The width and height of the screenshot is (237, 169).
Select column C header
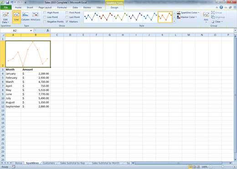pos(57,35)
